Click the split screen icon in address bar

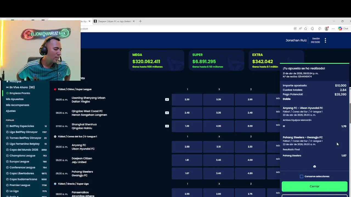click(295, 28)
